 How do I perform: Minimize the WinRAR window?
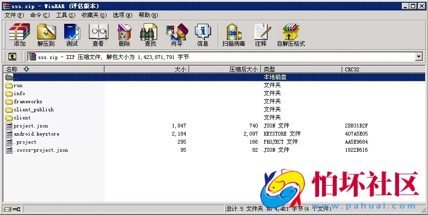coord(406,6)
